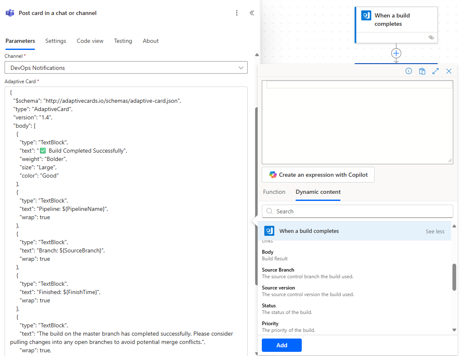The image size is (462, 356).
Task: Click the Add button
Action: (x=282, y=345)
